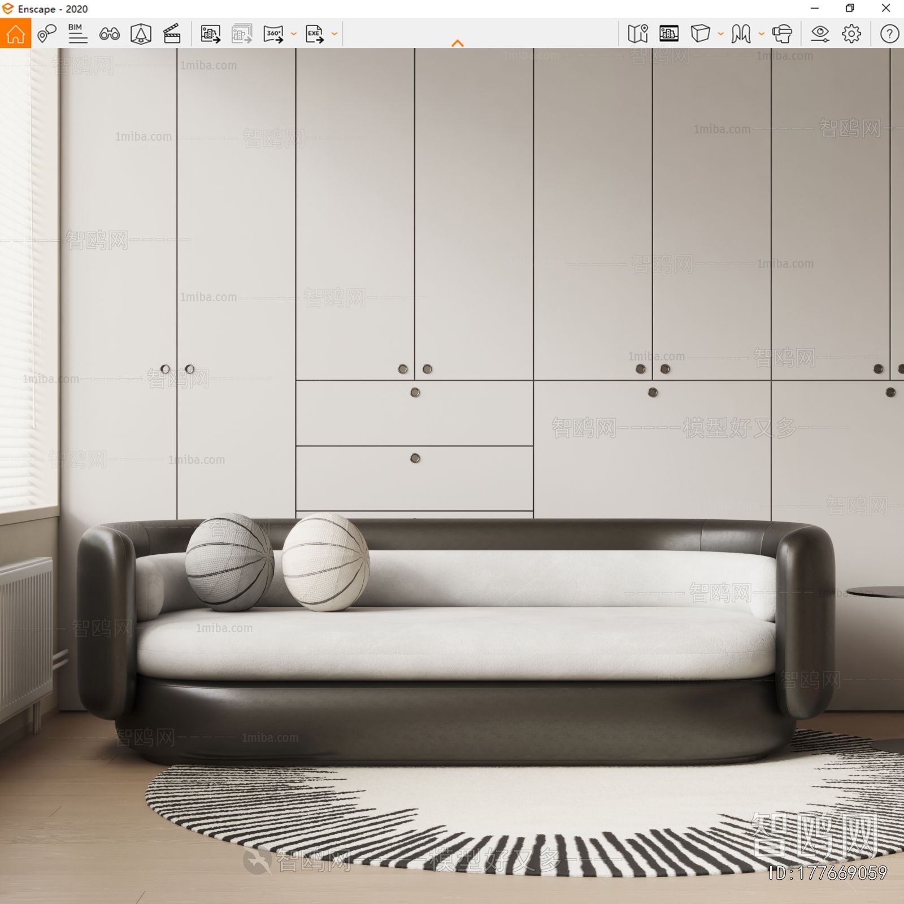The height and width of the screenshot is (904, 904).
Task: Click the orange Home button
Action: pos(15,33)
